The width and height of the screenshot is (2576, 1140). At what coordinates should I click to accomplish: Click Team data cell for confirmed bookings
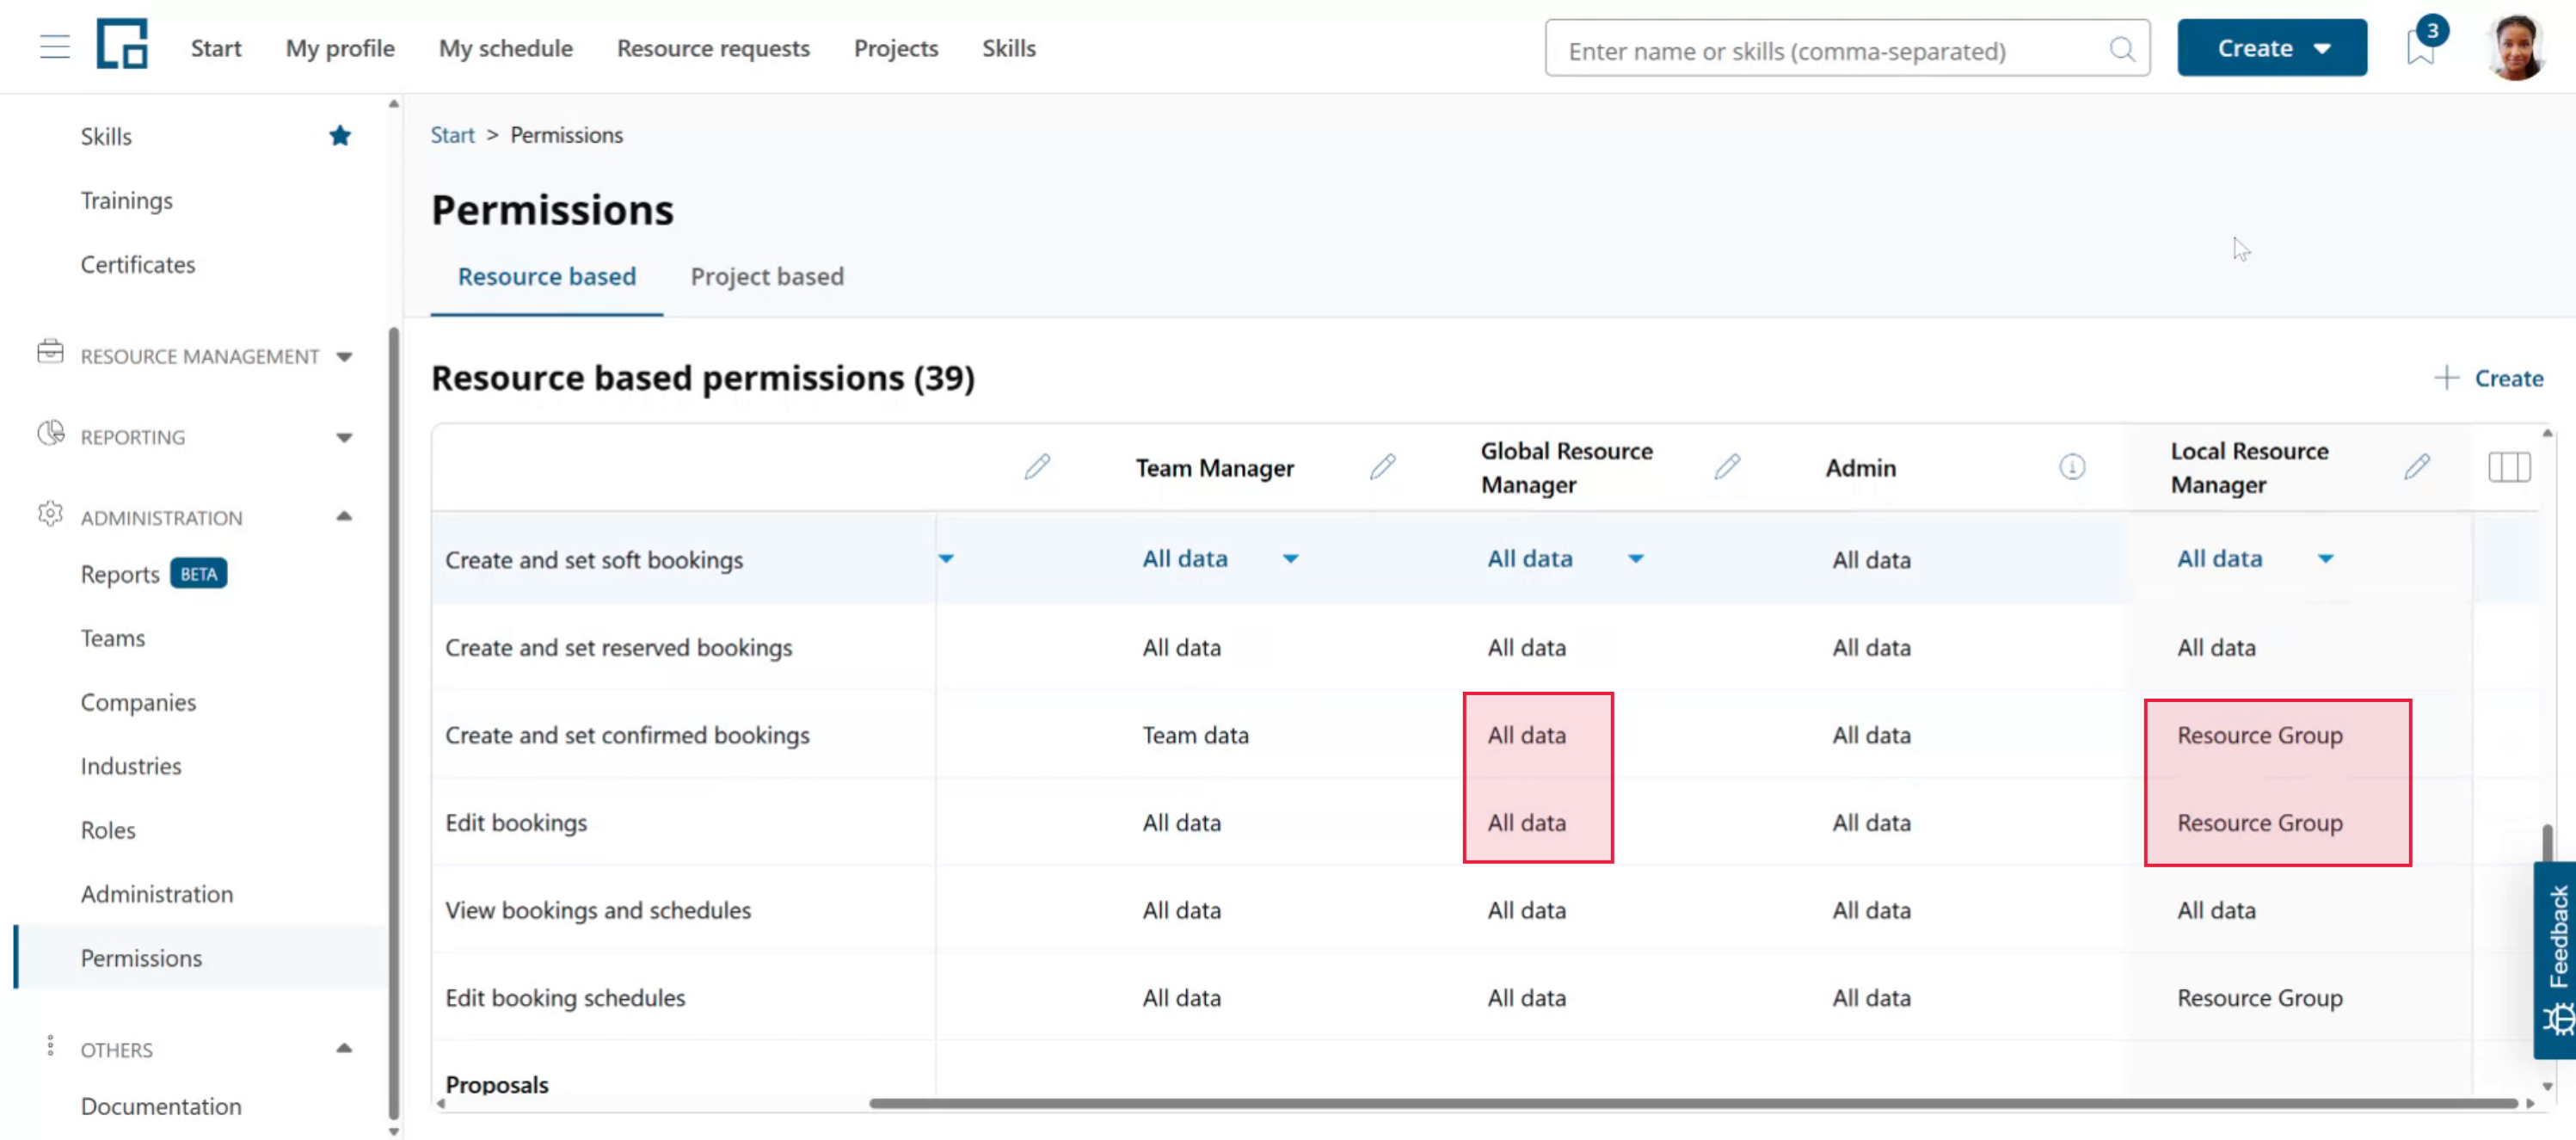click(1195, 735)
